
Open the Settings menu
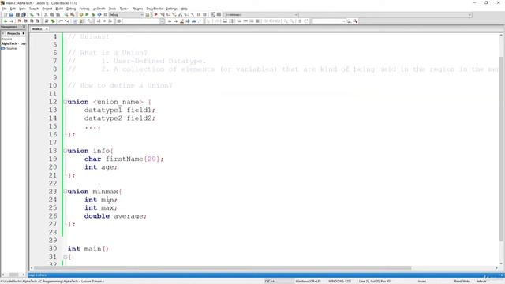171,9
